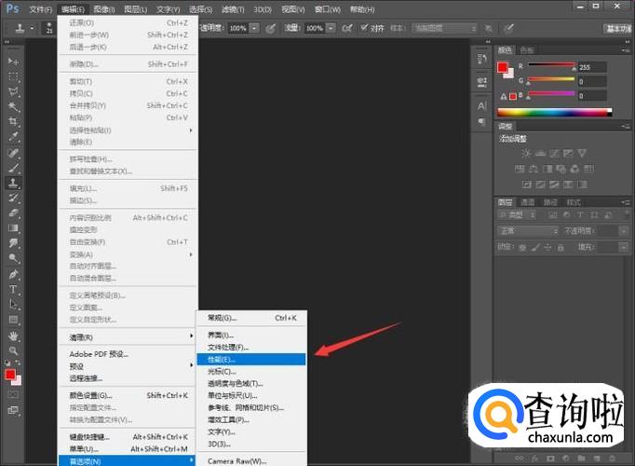This screenshot has height=466, width=635.
Task: Select the Eyedropper tool
Action: pyautogui.click(x=14, y=136)
